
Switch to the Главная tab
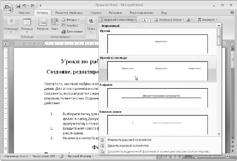(x=24, y=13)
